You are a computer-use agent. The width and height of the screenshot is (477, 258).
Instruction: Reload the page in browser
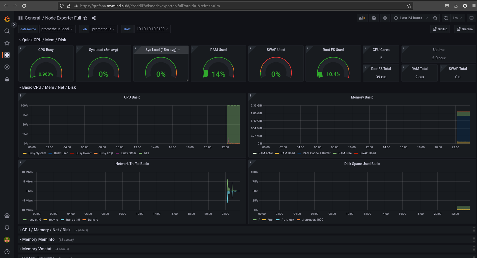(24, 6)
